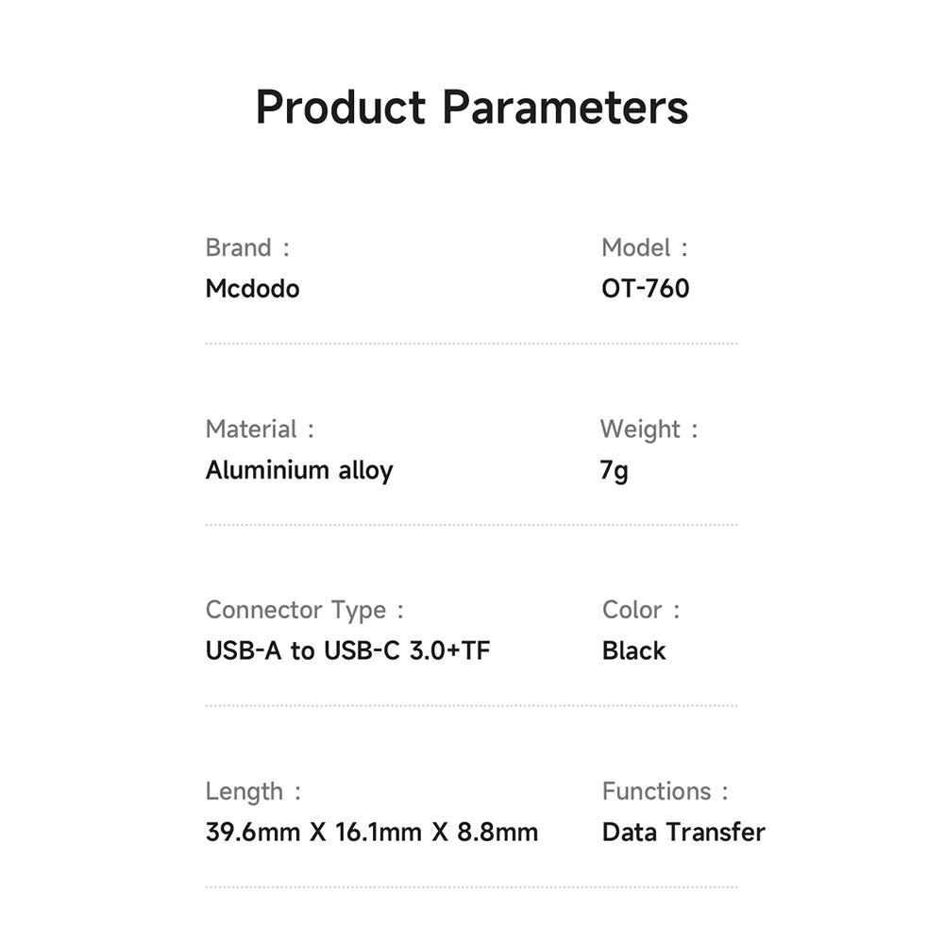Click the Aluminium alloy text
944x944 pixels.
[x=299, y=470]
